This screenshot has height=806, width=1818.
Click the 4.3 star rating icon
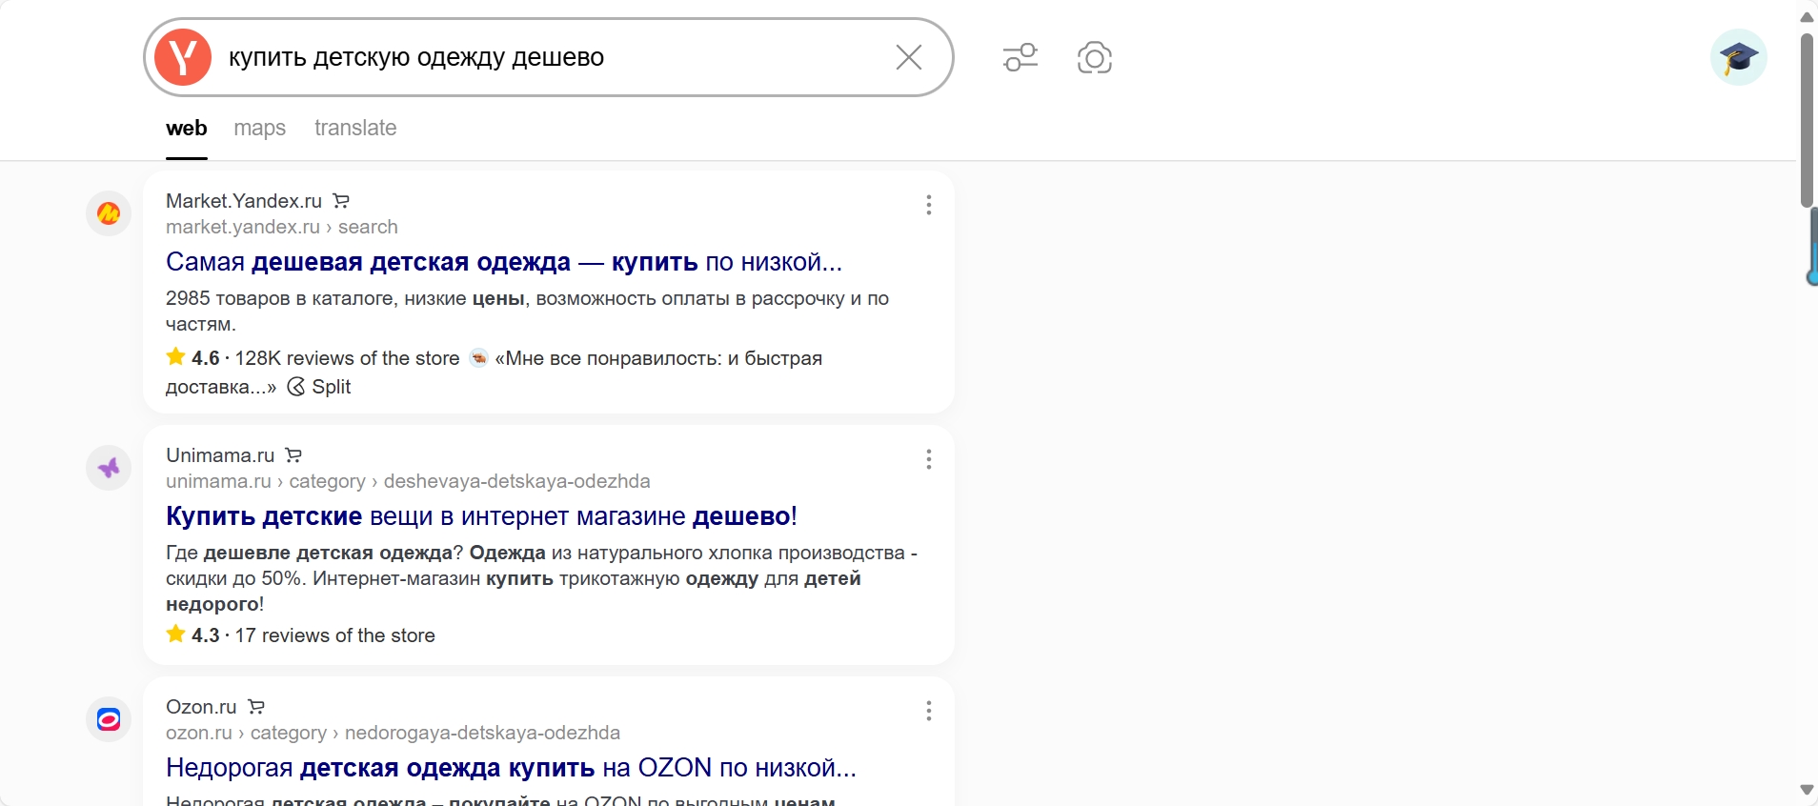tap(175, 635)
